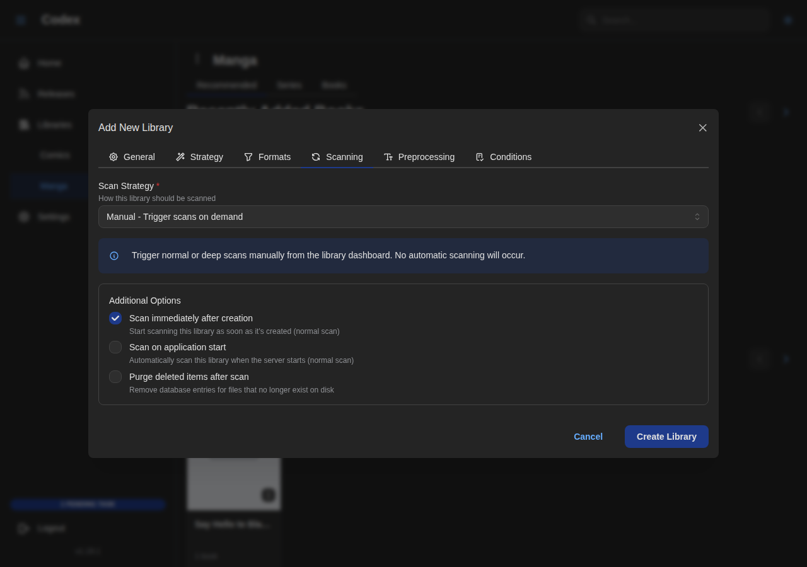Go to the Preprocessing tab

click(419, 157)
